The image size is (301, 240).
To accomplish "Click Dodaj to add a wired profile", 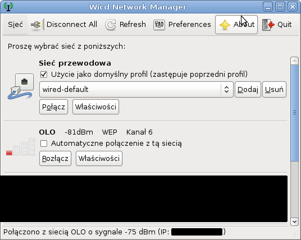I will (x=248, y=89).
